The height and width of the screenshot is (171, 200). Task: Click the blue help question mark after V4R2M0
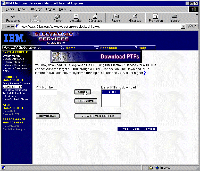tap(145, 73)
